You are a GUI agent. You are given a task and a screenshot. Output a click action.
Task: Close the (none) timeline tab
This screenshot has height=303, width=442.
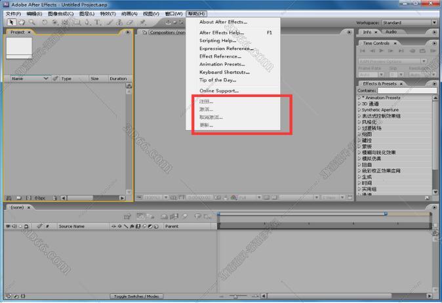[28, 207]
